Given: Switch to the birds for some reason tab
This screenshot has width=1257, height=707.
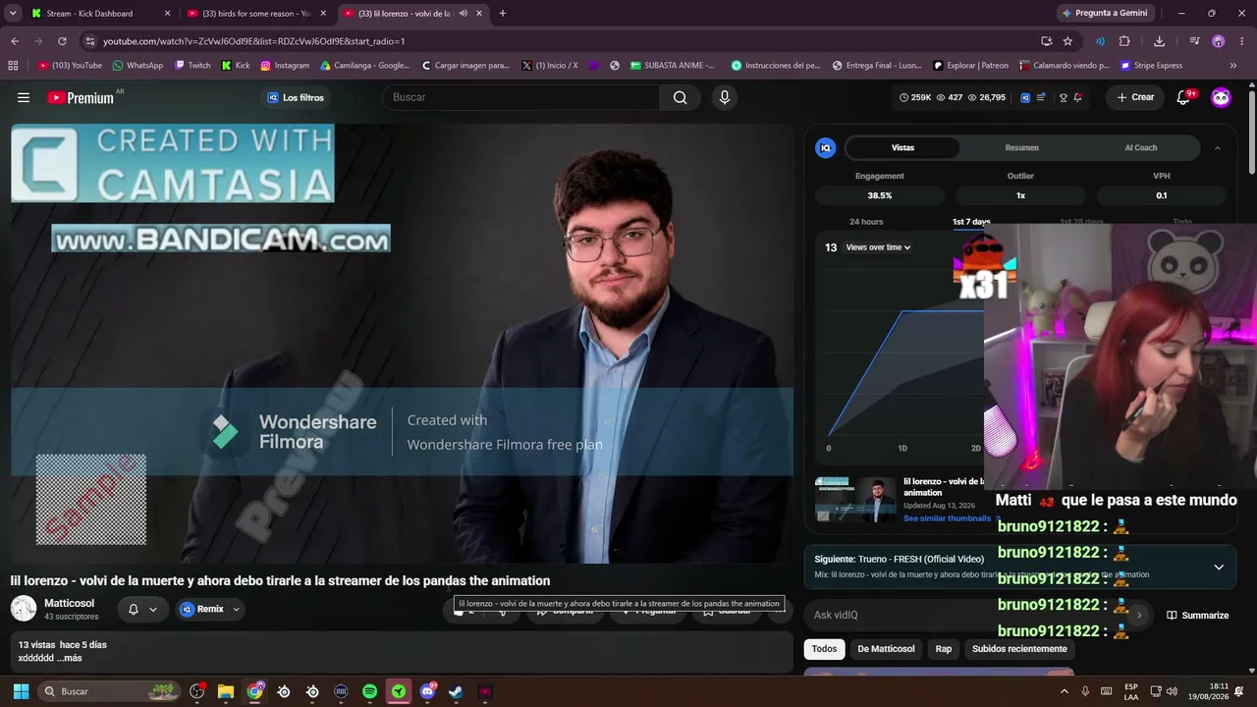Looking at the screenshot, I should 258,14.
